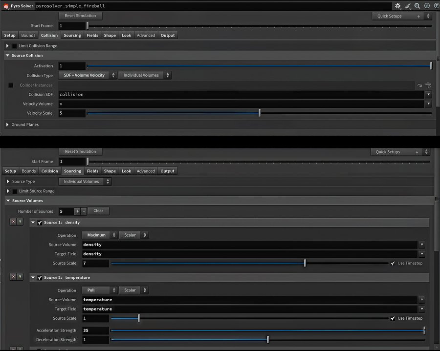
Task: Adjust the density Source Scale slider handle
Action: (x=305, y=263)
